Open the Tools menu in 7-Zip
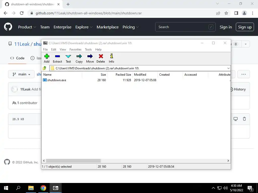 click(x=88, y=50)
